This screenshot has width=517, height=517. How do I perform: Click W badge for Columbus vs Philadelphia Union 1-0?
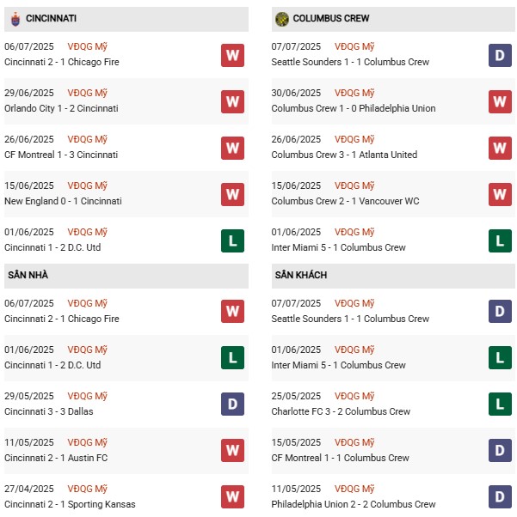pyautogui.click(x=500, y=101)
